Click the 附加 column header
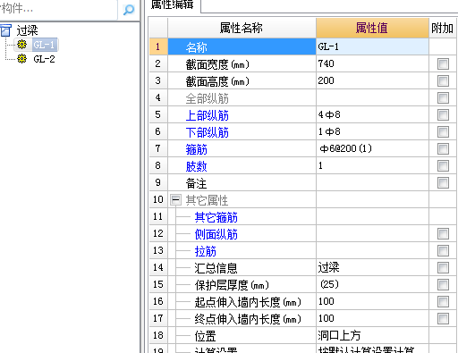458x353 pixels. click(x=443, y=28)
